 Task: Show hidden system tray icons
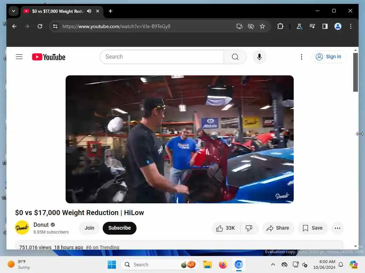tap(273, 264)
